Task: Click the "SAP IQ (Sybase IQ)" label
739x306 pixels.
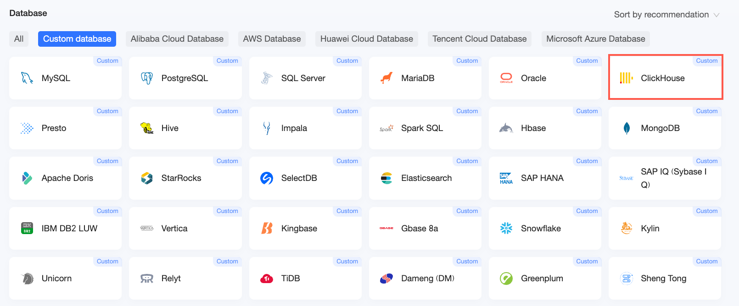Action: coord(674,178)
